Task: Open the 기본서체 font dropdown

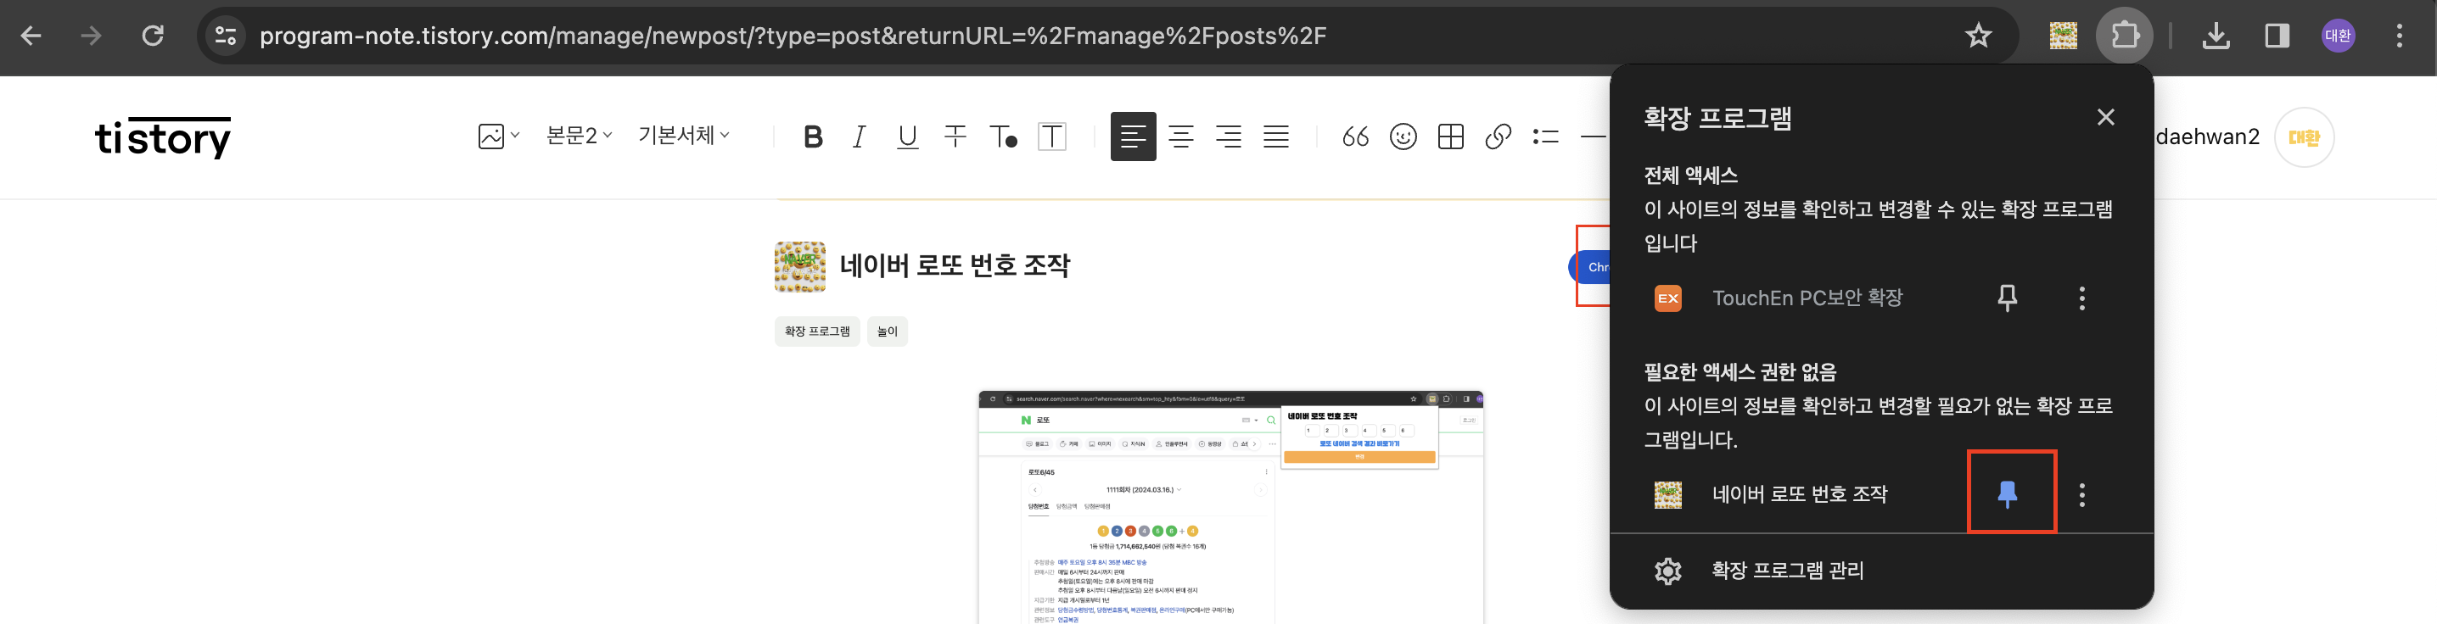Action: click(x=684, y=135)
